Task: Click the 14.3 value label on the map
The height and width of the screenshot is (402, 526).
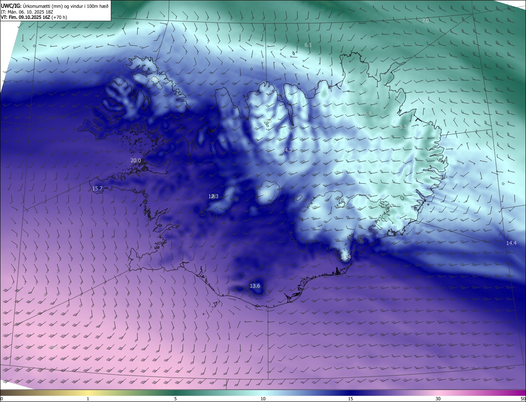Action: click(x=287, y=150)
